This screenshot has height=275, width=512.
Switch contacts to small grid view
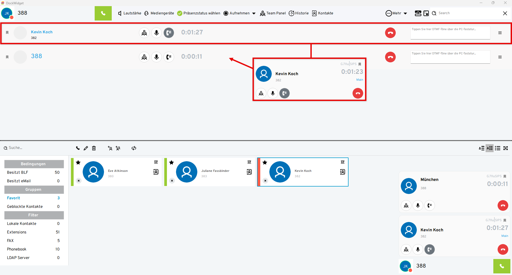(x=505, y=148)
